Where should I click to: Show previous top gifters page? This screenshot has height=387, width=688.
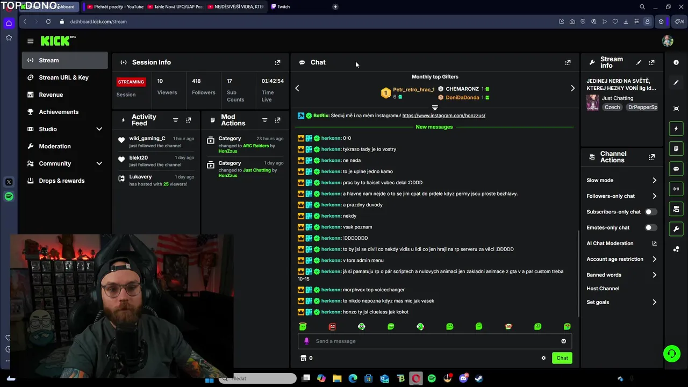click(x=297, y=88)
